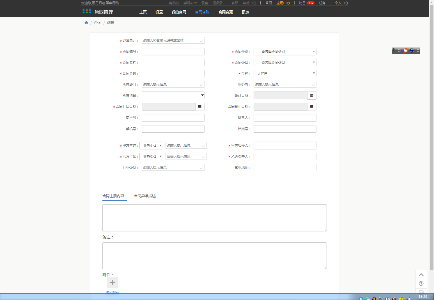
Task: Click the red speaker tray icon
Action: tap(394, 299)
